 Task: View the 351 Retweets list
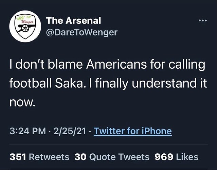[x=39, y=157]
